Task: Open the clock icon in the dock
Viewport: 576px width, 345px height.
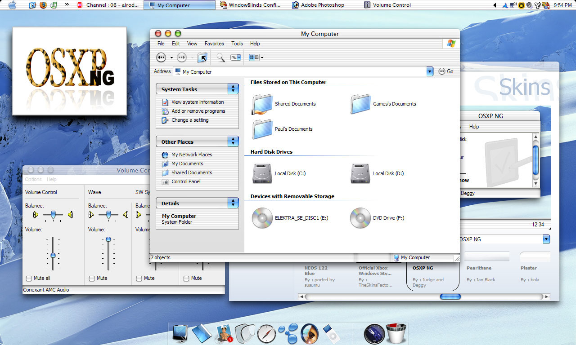Action: (374, 334)
